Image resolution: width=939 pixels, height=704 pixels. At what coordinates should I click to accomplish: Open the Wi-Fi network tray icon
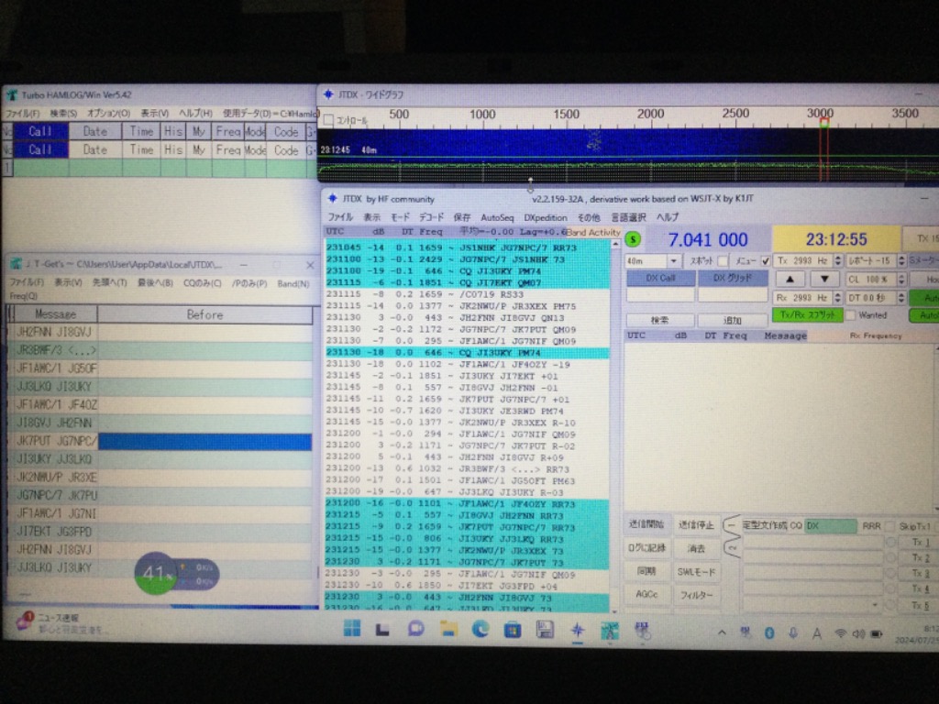(841, 633)
